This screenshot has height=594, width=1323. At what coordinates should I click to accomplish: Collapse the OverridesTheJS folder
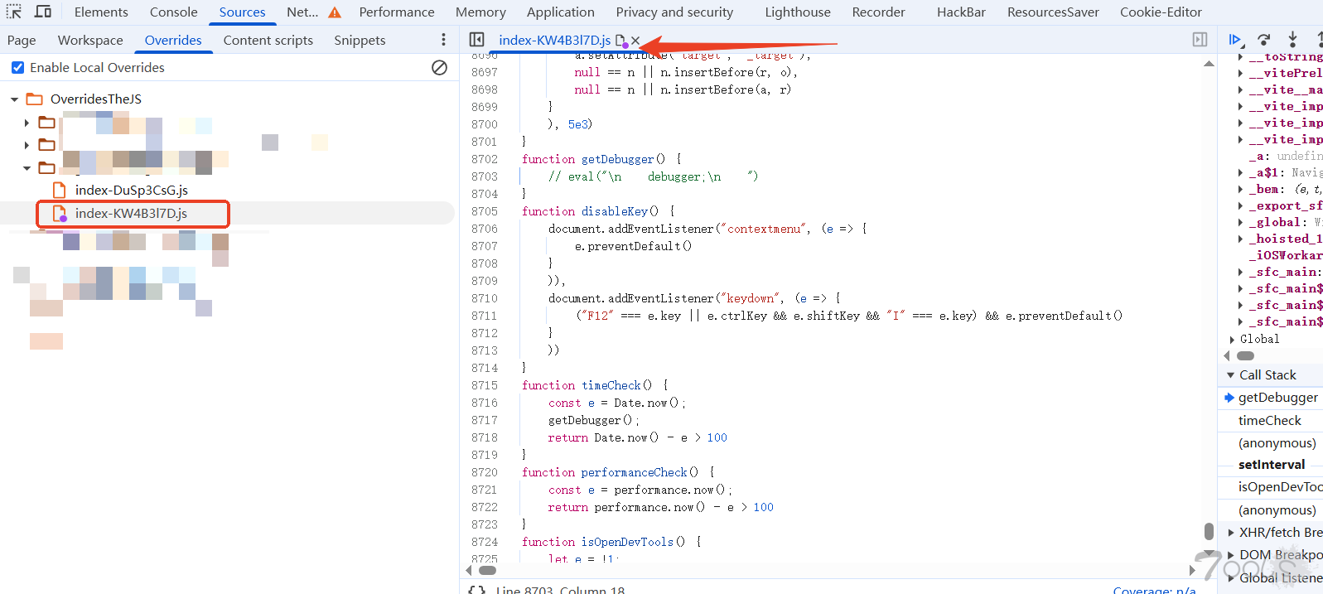[14, 99]
